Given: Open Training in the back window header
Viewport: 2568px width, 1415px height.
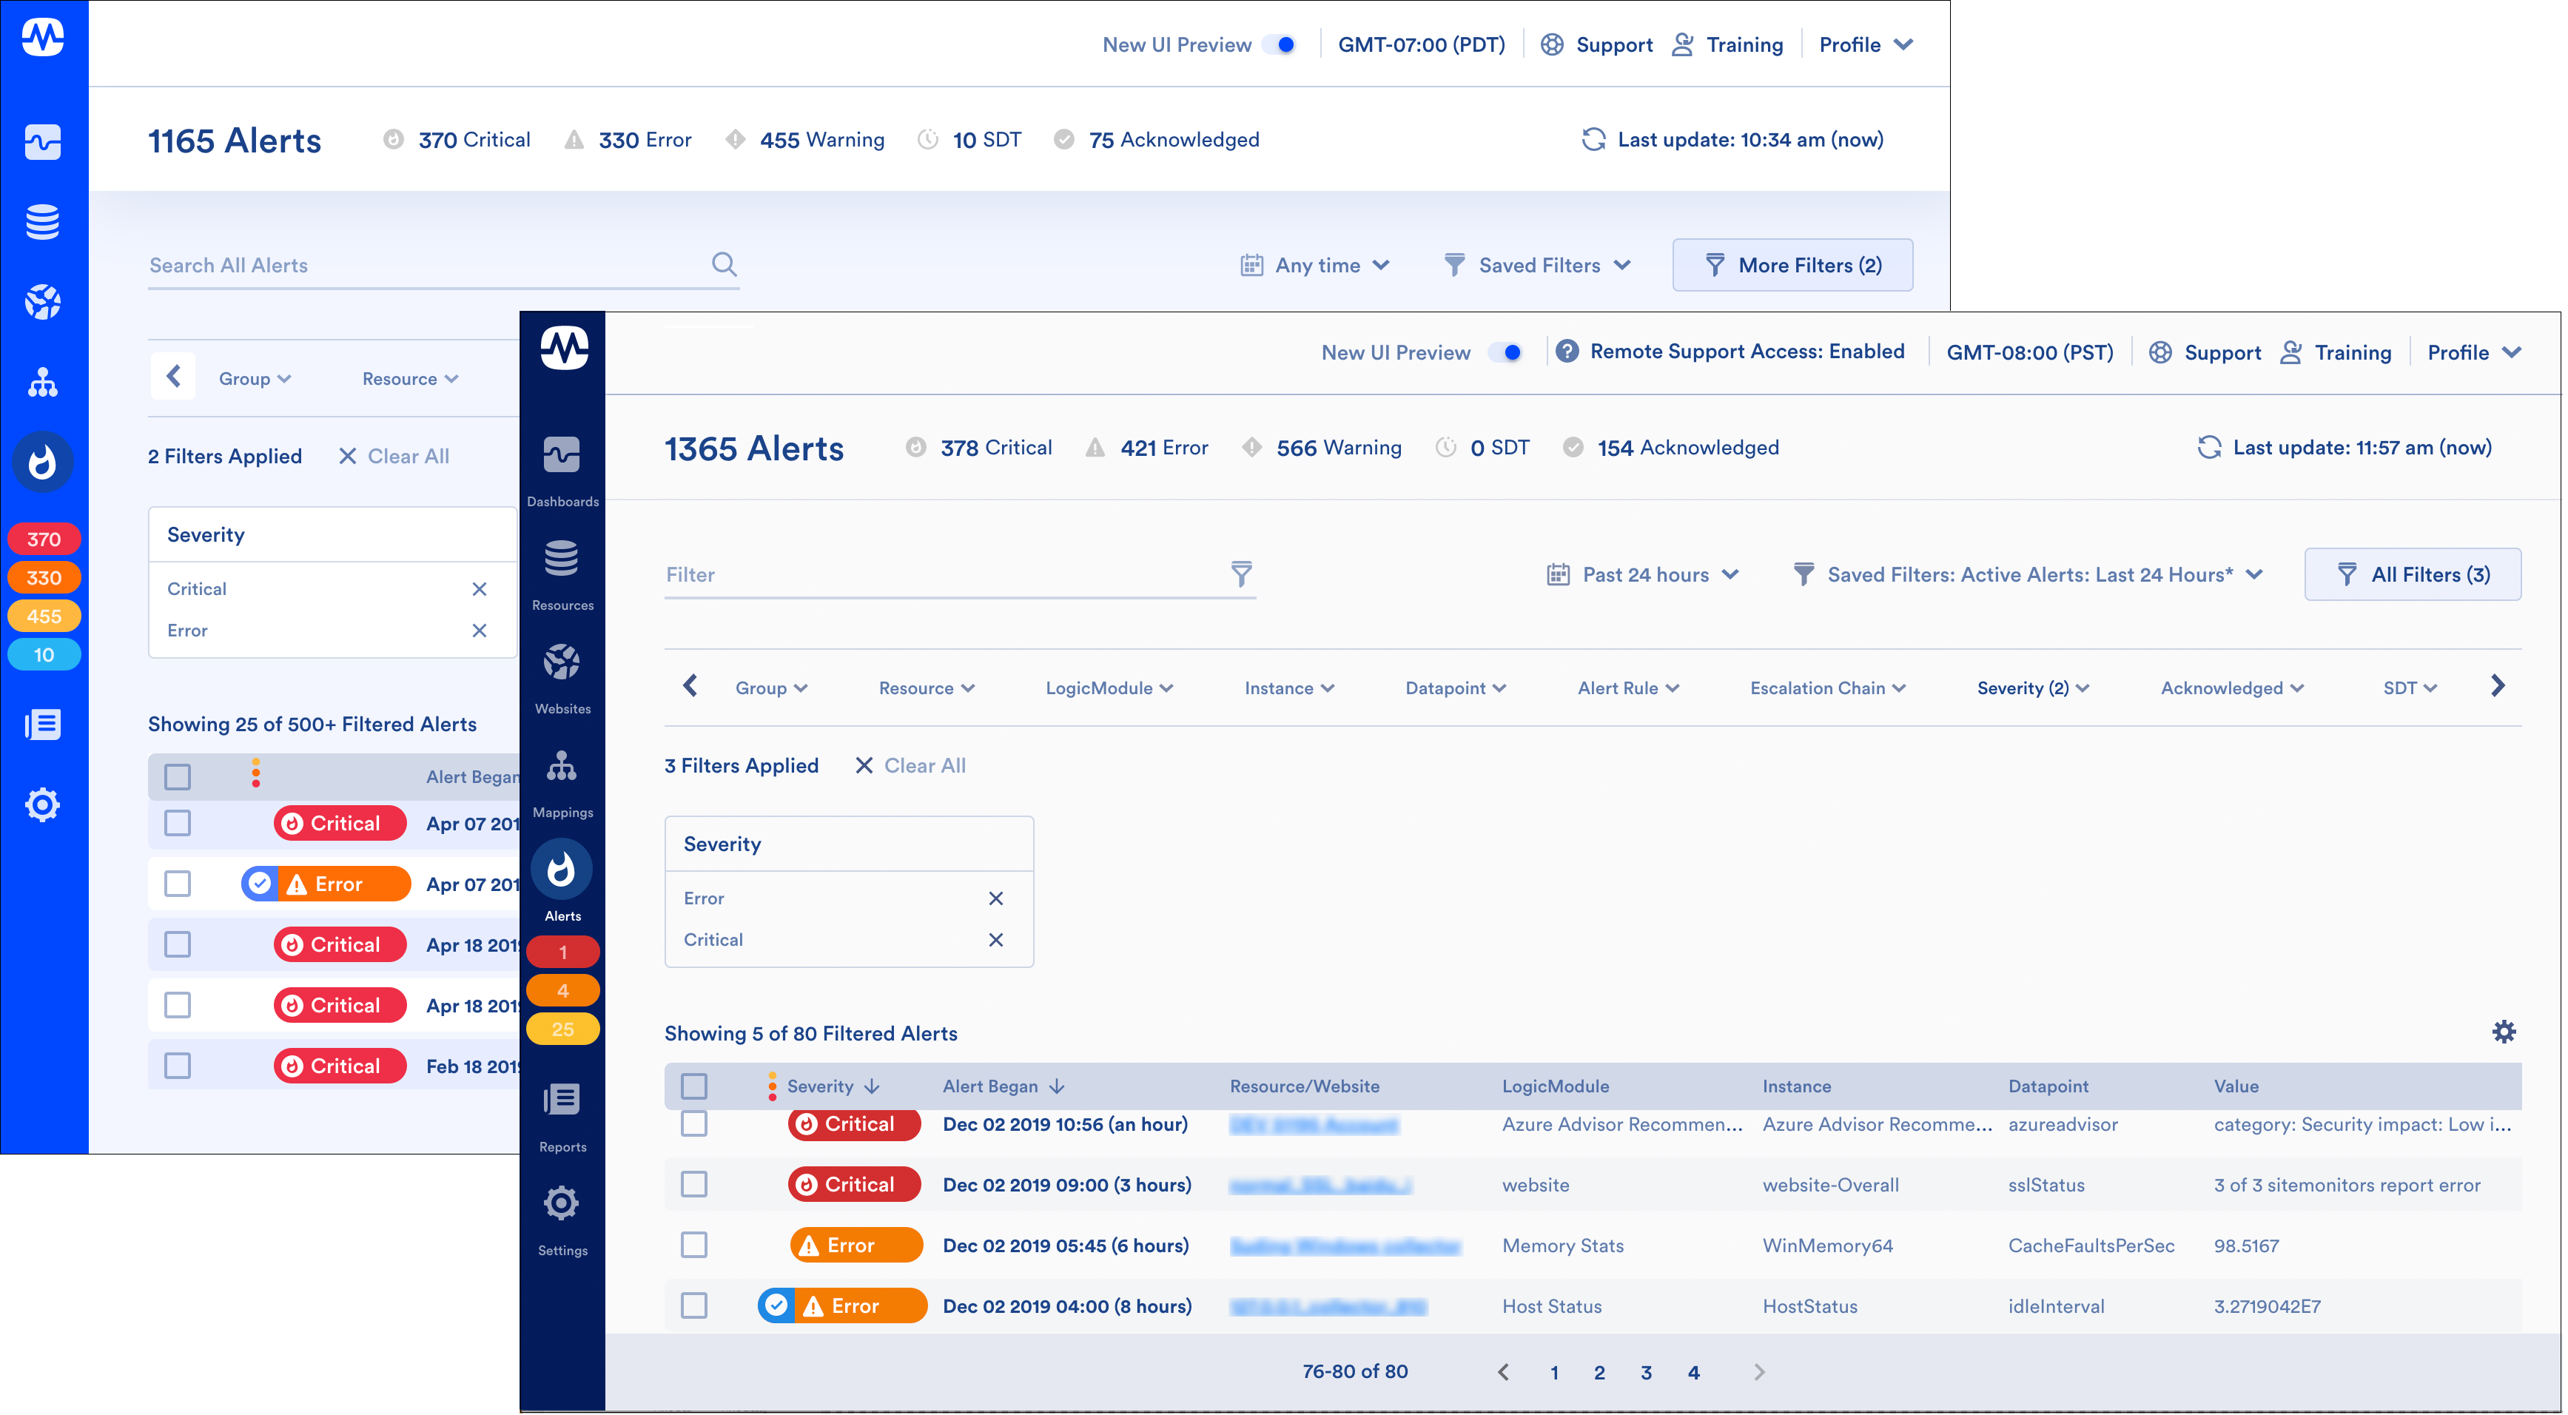Looking at the screenshot, I should pyautogui.click(x=1727, y=45).
